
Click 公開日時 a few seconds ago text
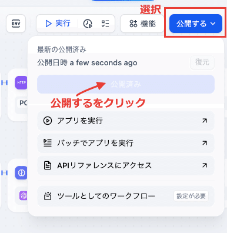point(87,63)
